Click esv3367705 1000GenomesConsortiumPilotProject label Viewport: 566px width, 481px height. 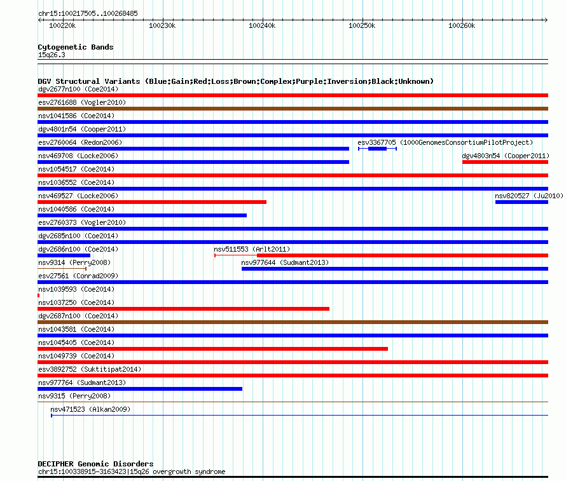445,142
